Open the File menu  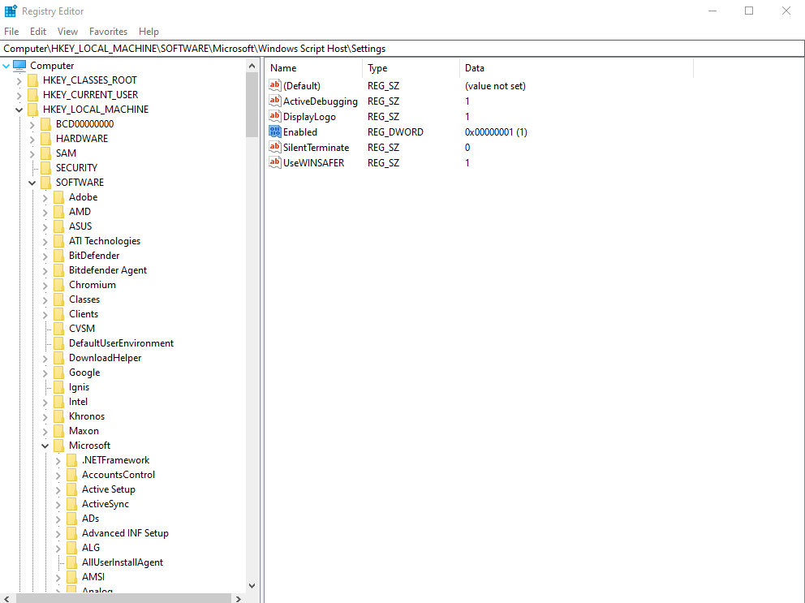(x=11, y=32)
